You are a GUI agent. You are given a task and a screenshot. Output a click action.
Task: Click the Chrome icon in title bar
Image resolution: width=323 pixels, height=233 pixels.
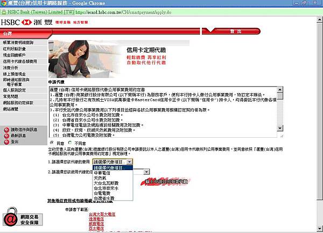3,3
